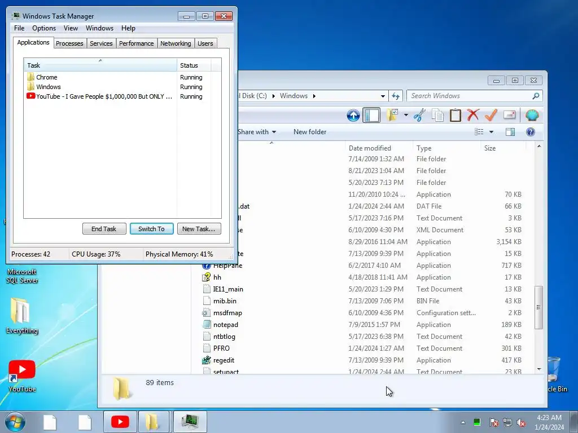Screen dimensions: 578x433
Task: Click the New Task... button
Action: click(199, 229)
